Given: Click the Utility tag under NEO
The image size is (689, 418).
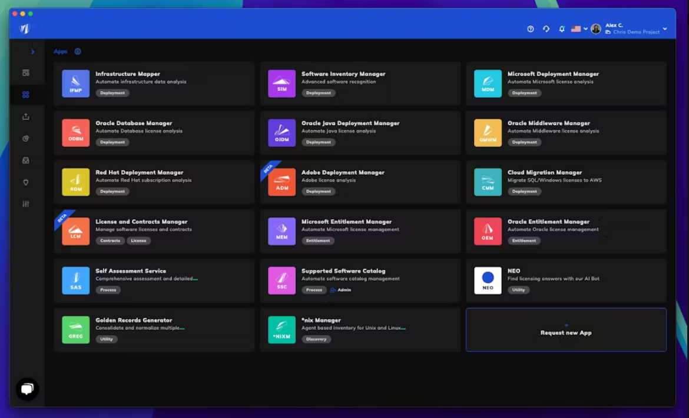Looking at the screenshot, I should [518, 290].
